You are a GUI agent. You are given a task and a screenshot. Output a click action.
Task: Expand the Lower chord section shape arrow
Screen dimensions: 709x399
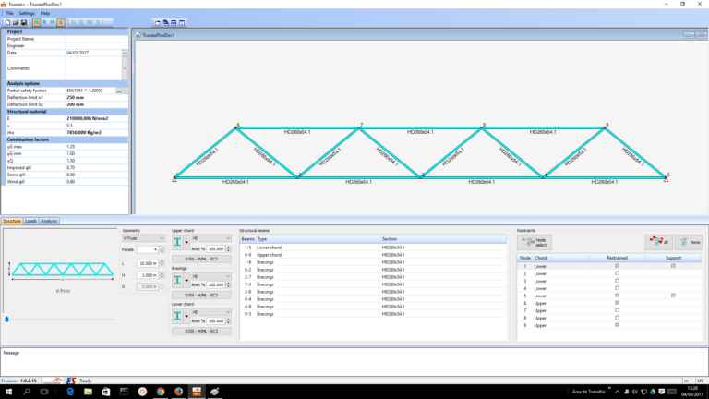coord(186,317)
